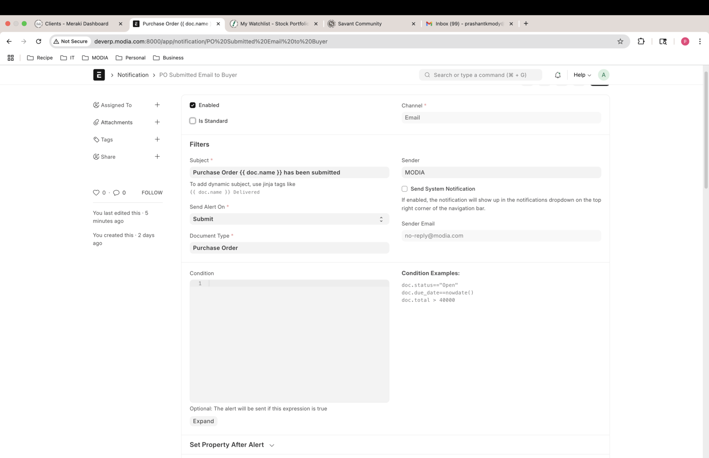Image resolution: width=709 pixels, height=458 pixels.
Task: Switch to the Savant Community tab
Action: pos(360,24)
